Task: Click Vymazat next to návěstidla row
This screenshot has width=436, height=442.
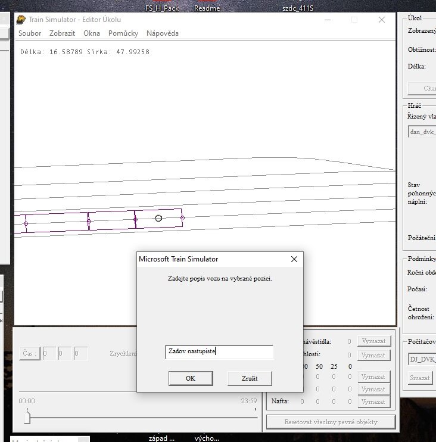Action: [373, 341]
